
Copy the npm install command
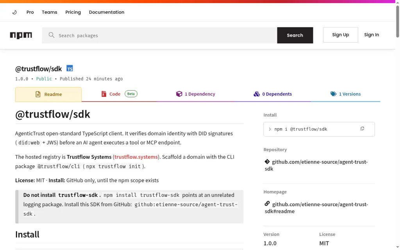[362, 129]
